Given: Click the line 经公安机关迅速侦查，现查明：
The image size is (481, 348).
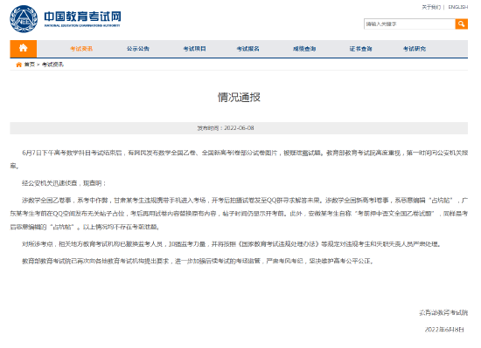Looking at the screenshot, I should tap(64, 183).
